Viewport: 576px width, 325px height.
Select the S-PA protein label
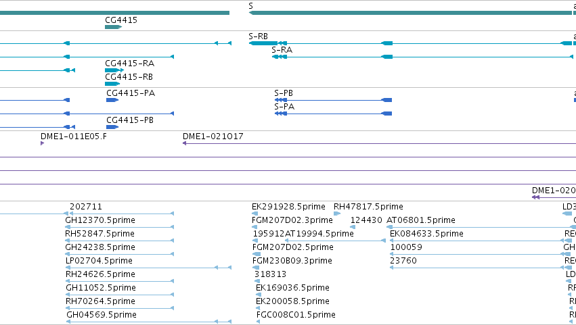[x=284, y=107]
